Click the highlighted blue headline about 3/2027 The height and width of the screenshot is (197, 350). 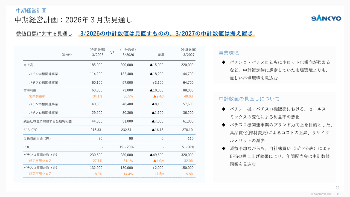coord(167,33)
